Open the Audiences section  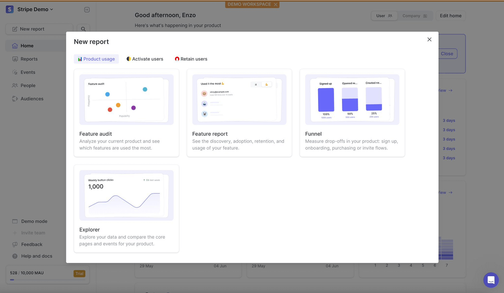click(x=31, y=99)
